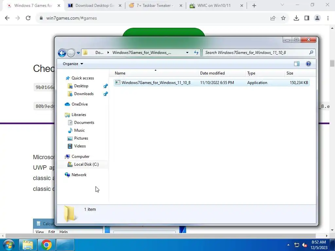The width and height of the screenshot is (335, 251).
Task: Open Downloads in the navigation pane
Action: pos(84,94)
